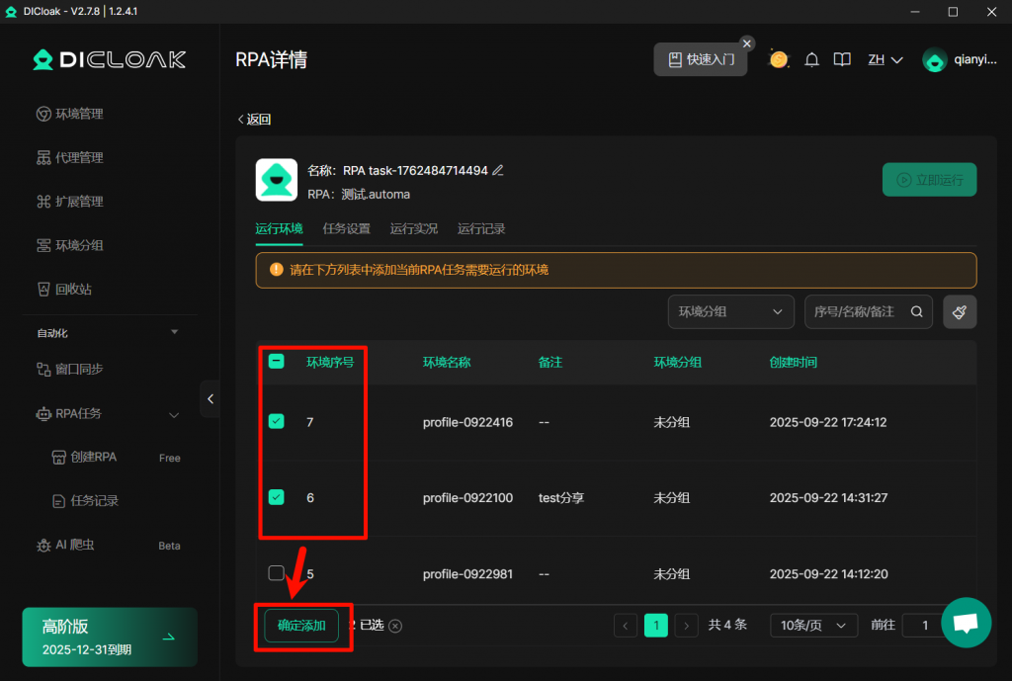The image size is (1012, 681).
Task: Open the 环境分组 filter dropdown
Action: [x=730, y=311]
